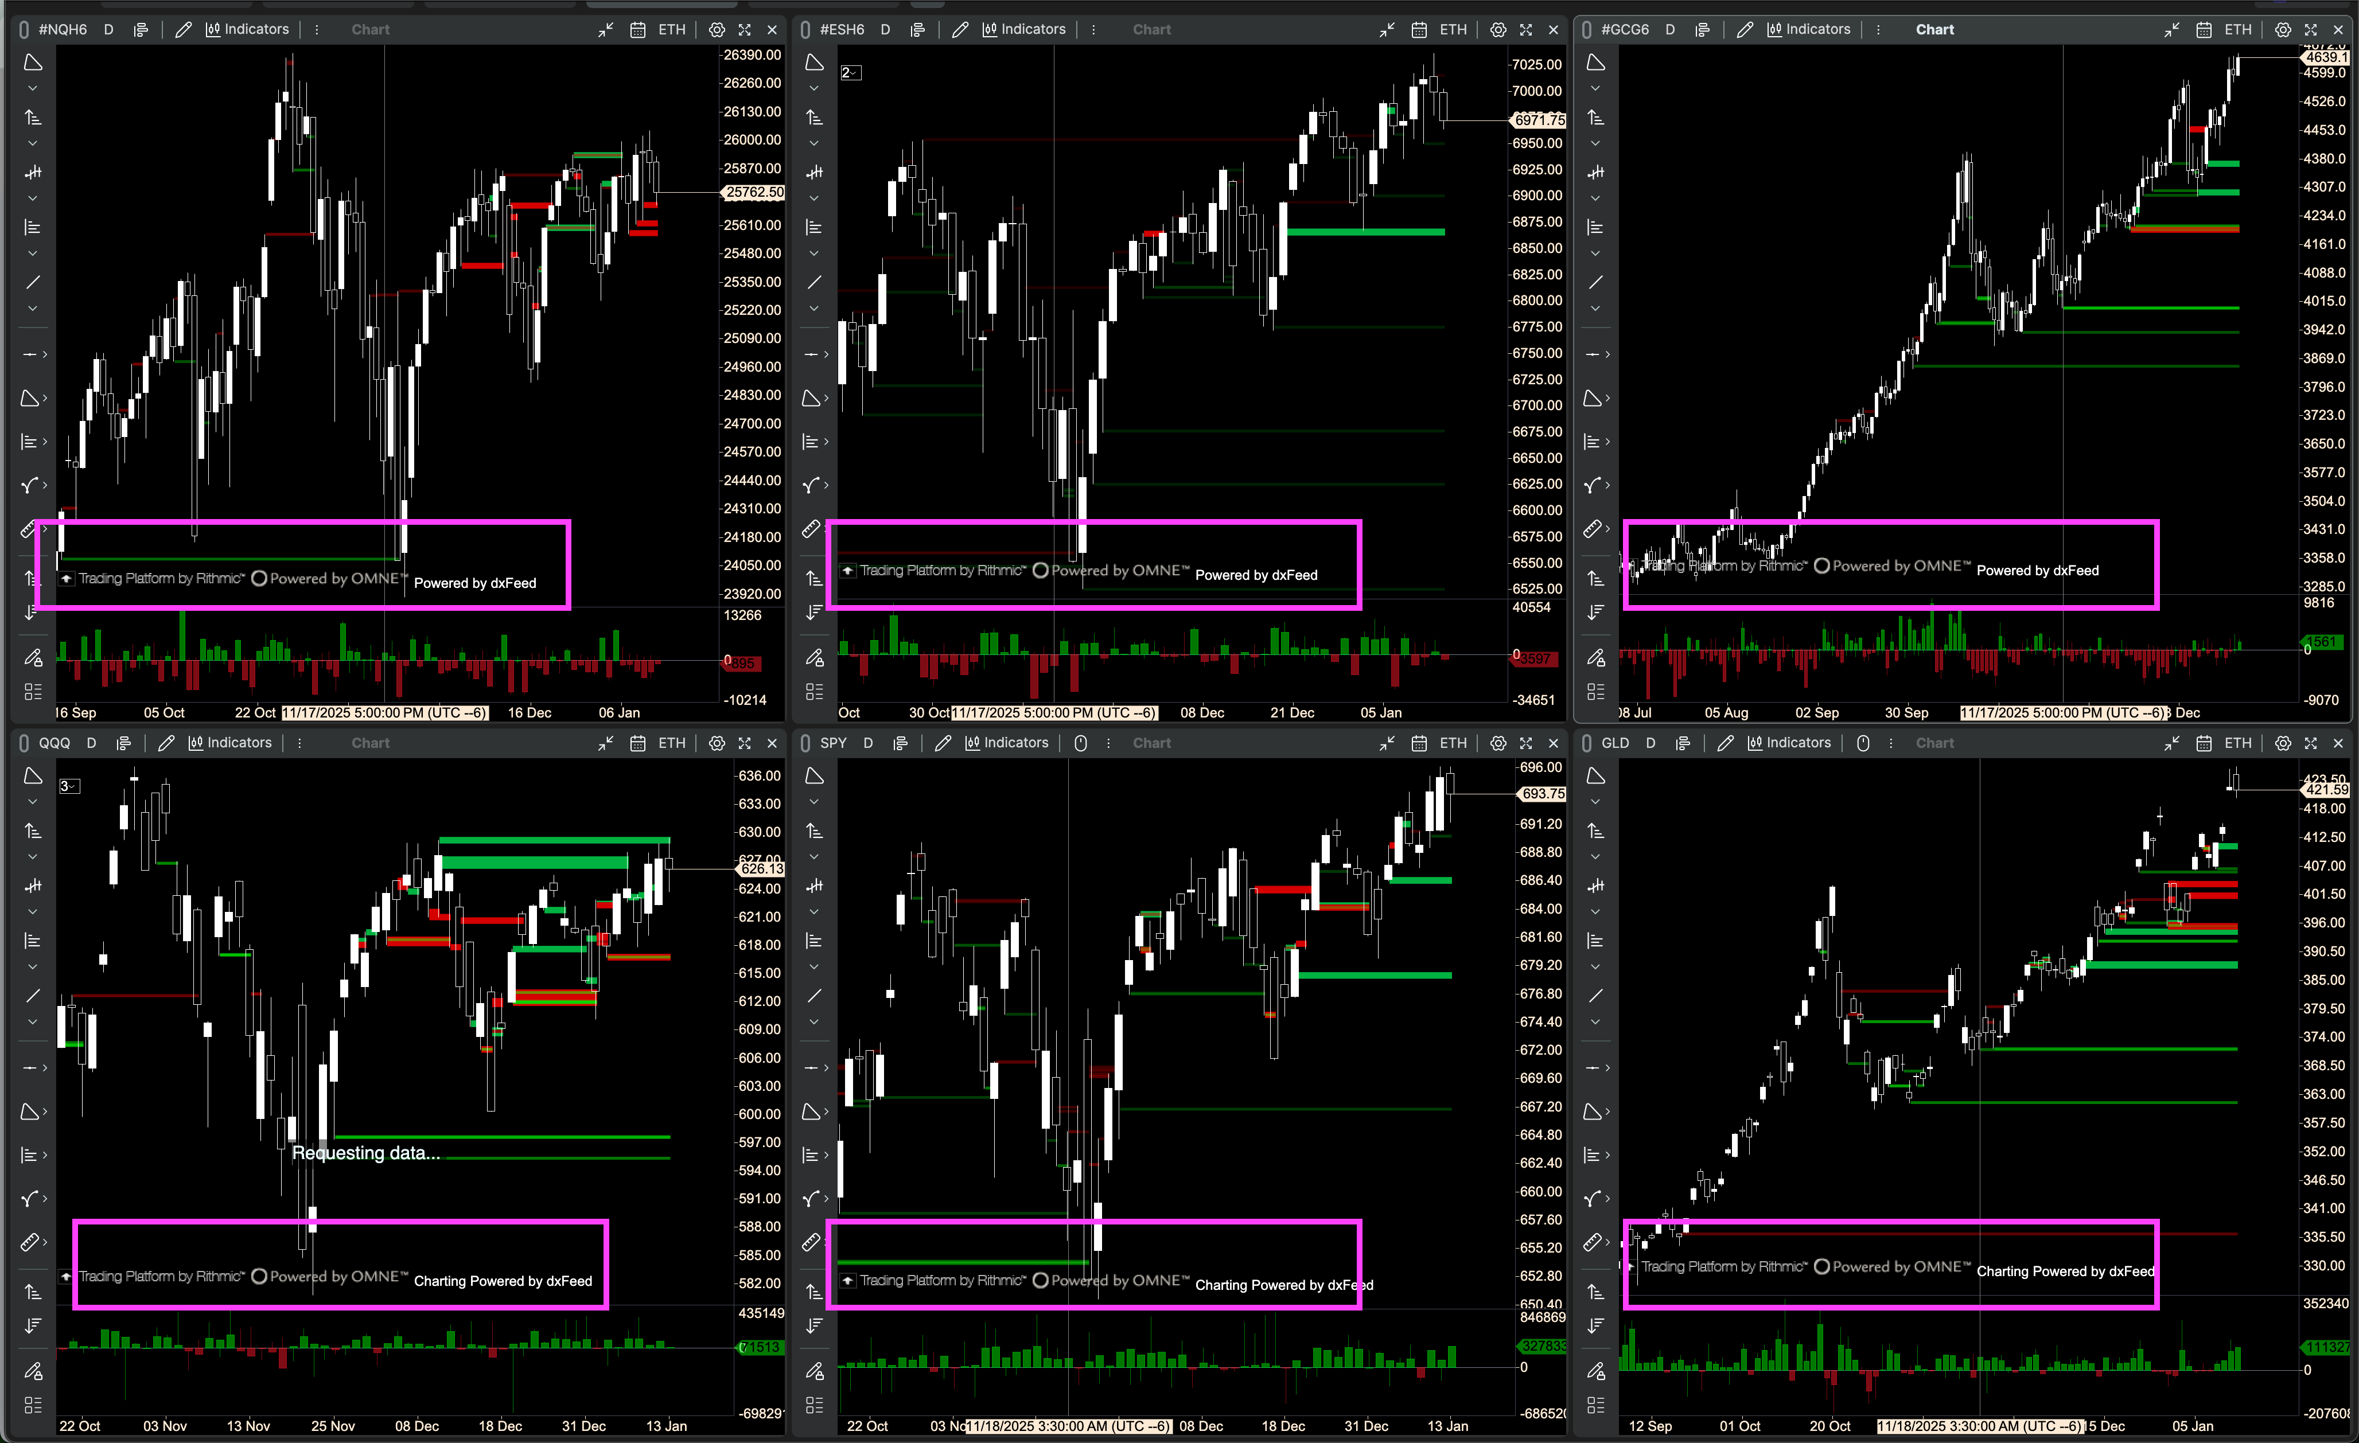This screenshot has height=1443, width=2359.
Task: Select the Chart title tab of GCG6 panel
Action: point(1935,30)
